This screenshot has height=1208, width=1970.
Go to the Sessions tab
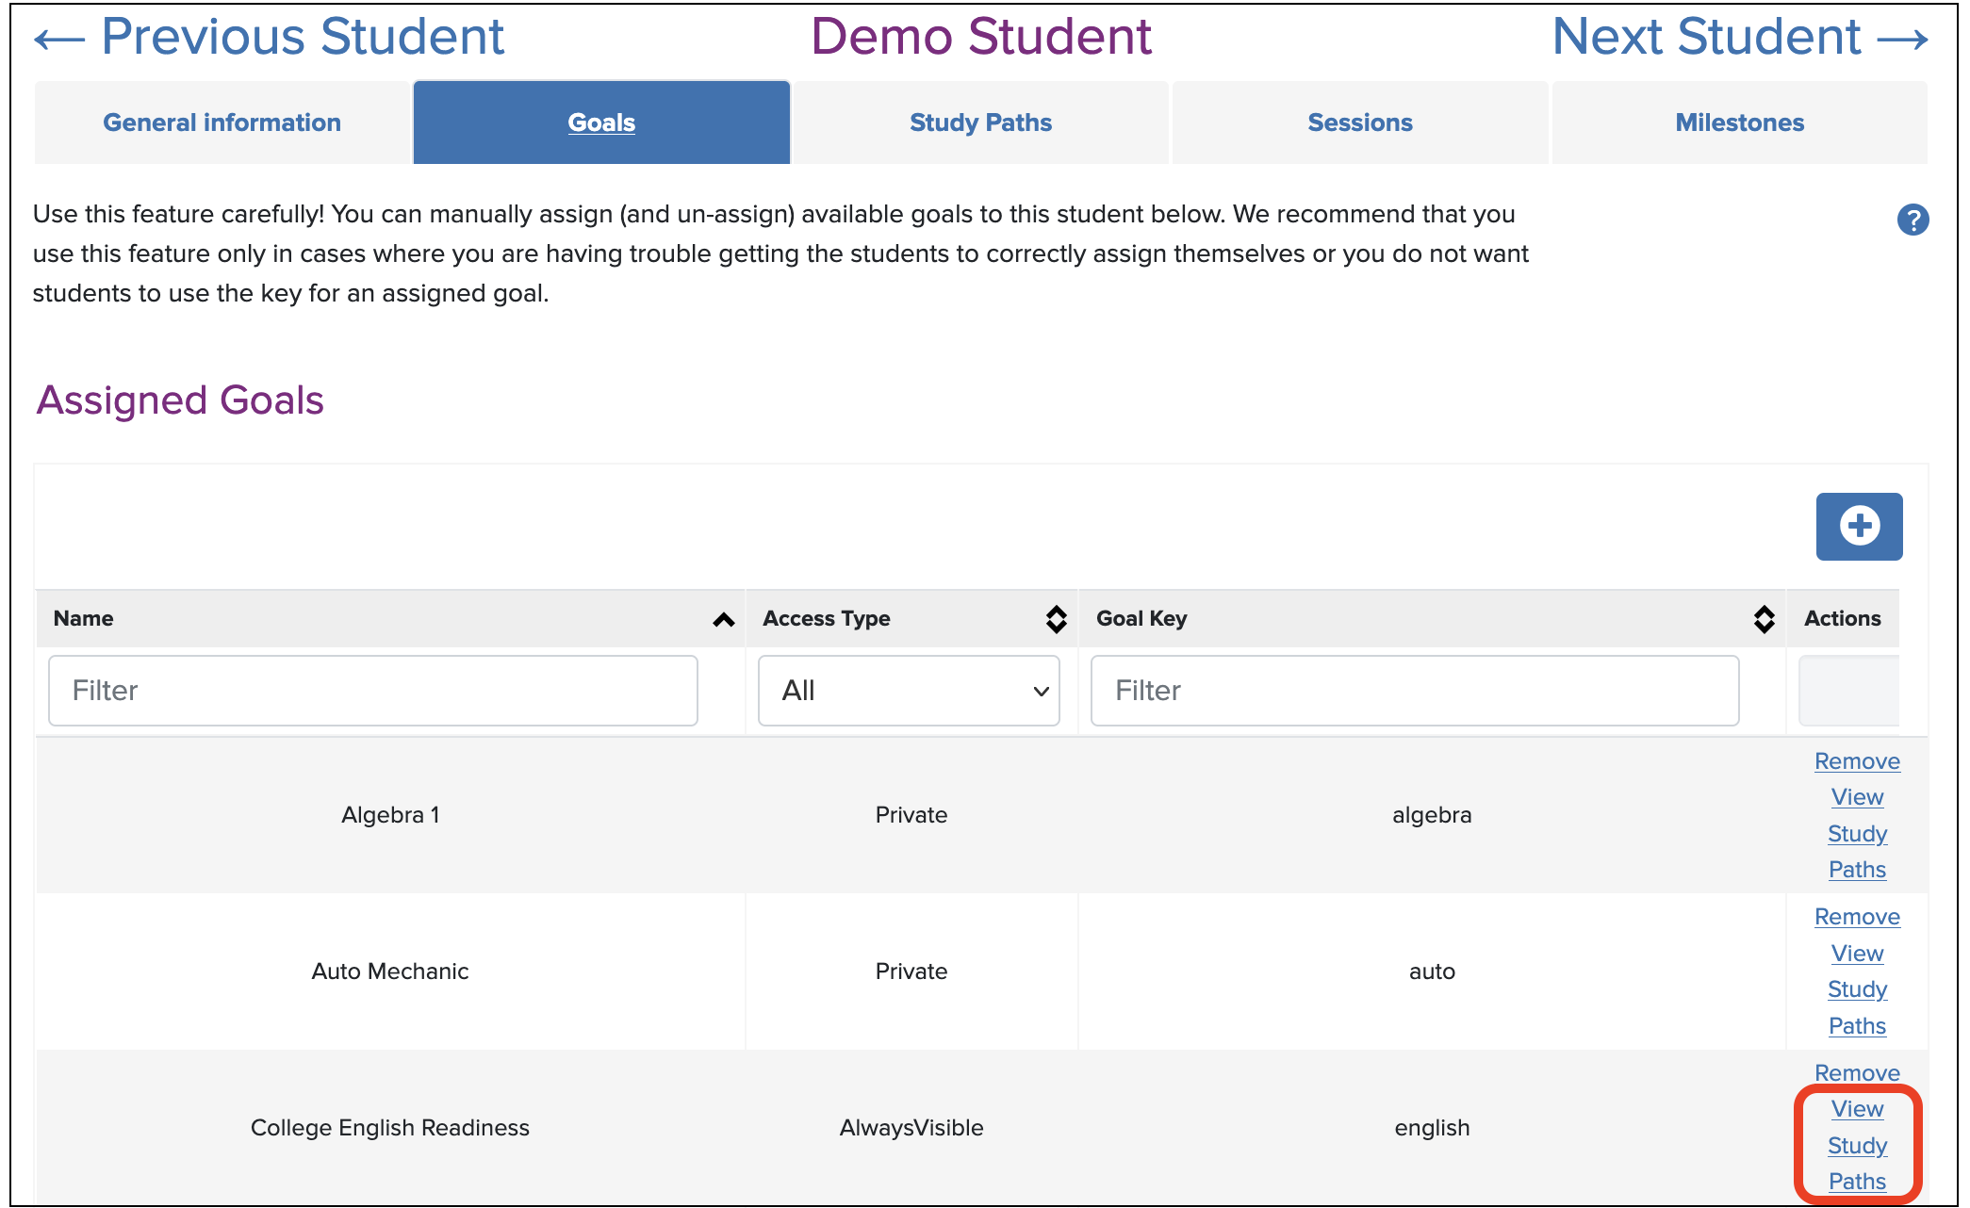pyautogui.click(x=1360, y=122)
